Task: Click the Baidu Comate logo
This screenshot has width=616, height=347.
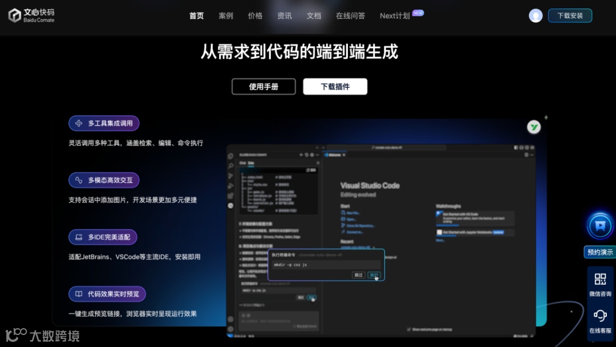Action: pos(31,15)
